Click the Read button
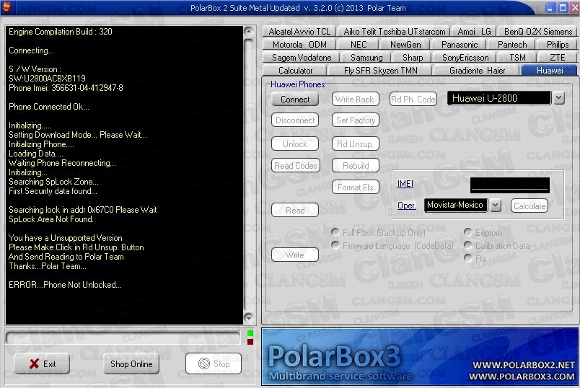Viewport: 580px width, 388px height. 295,210
